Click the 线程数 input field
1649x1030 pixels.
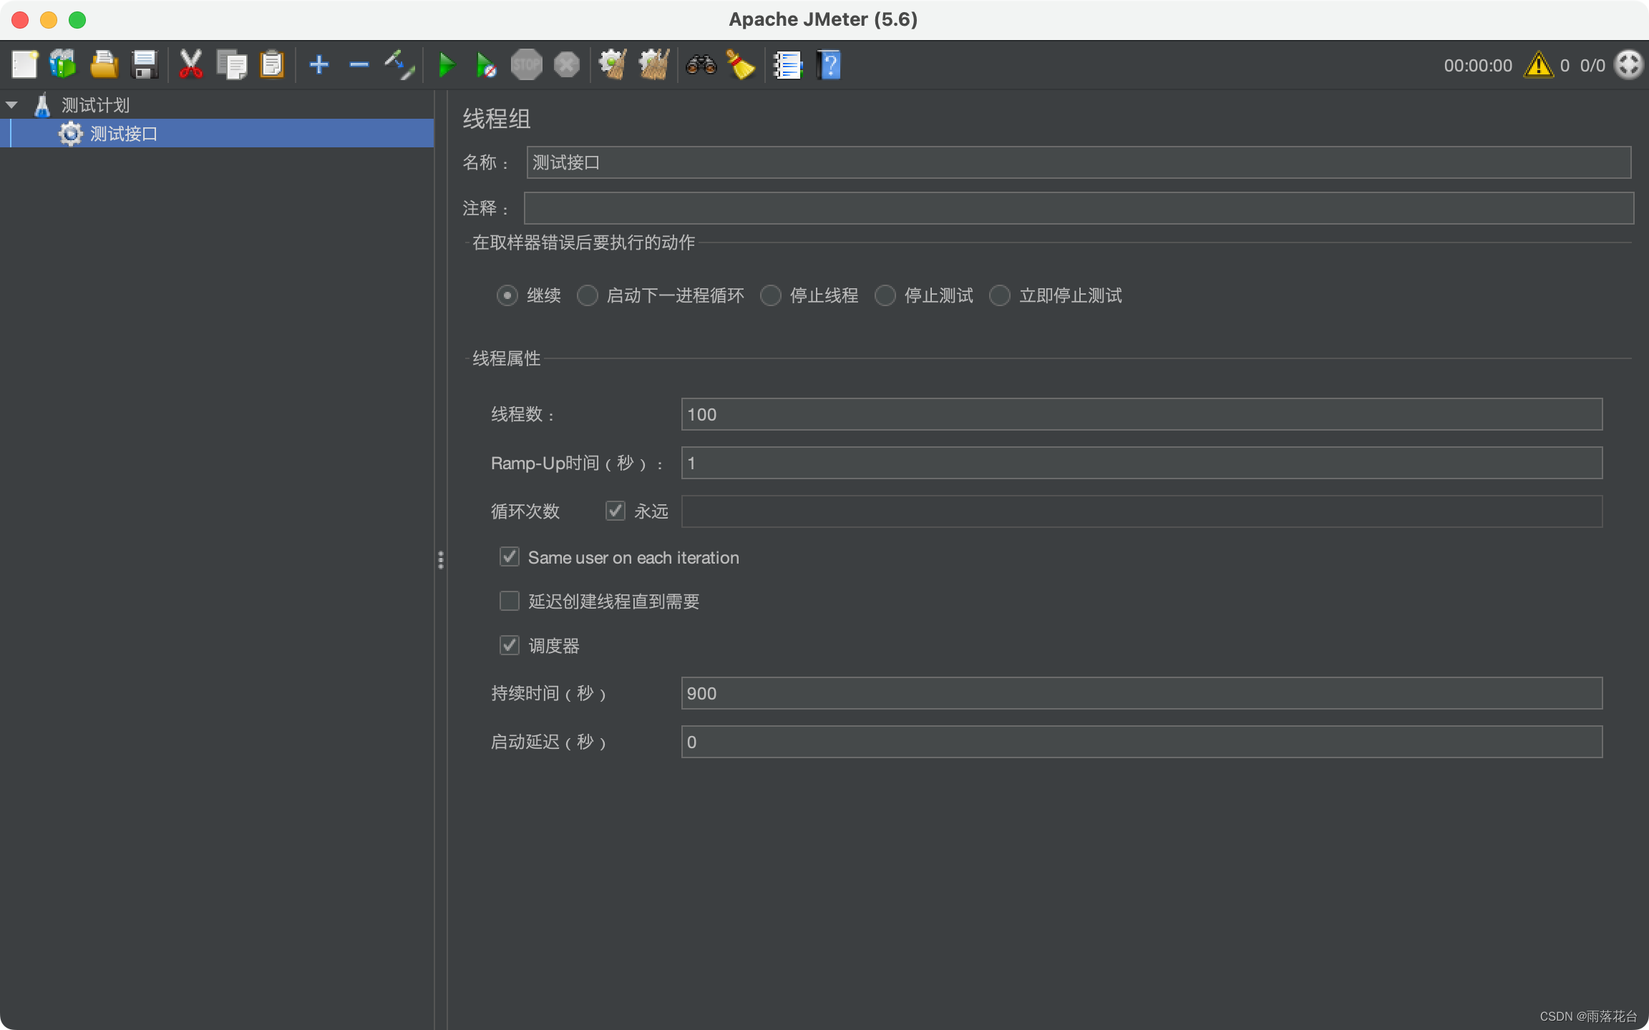tap(1141, 414)
